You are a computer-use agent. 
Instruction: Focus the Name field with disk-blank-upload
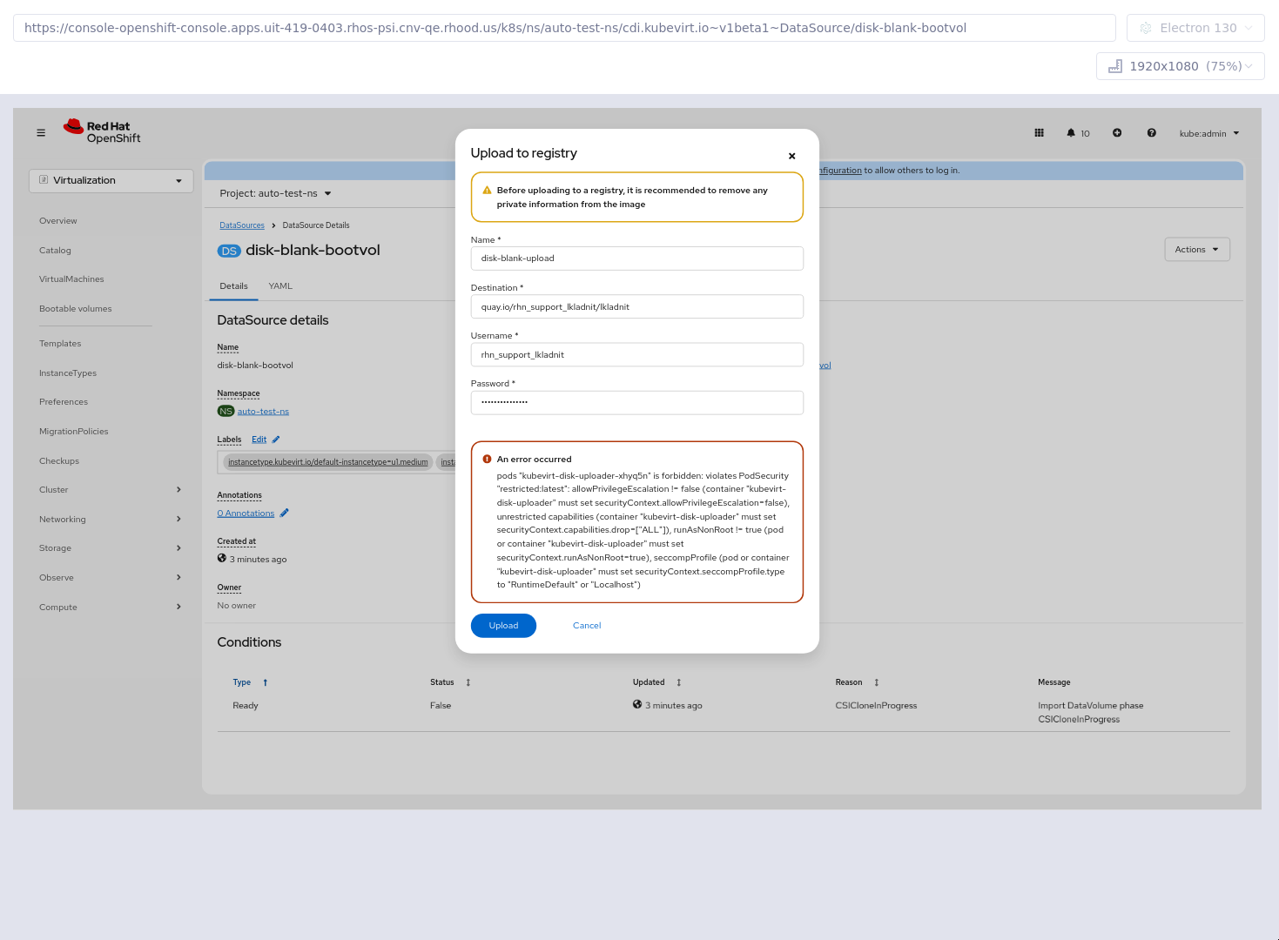click(637, 258)
